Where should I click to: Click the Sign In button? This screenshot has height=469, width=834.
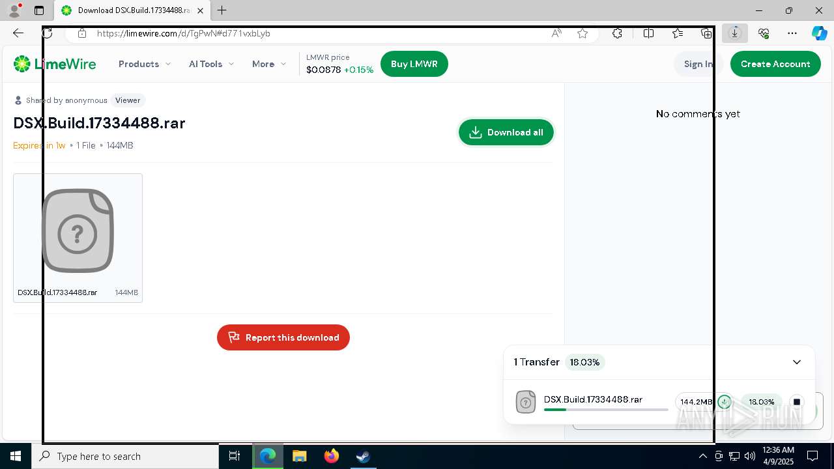698,64
